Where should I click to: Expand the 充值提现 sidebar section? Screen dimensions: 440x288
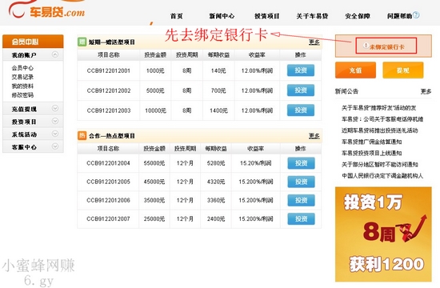click(x=55, y=108)
